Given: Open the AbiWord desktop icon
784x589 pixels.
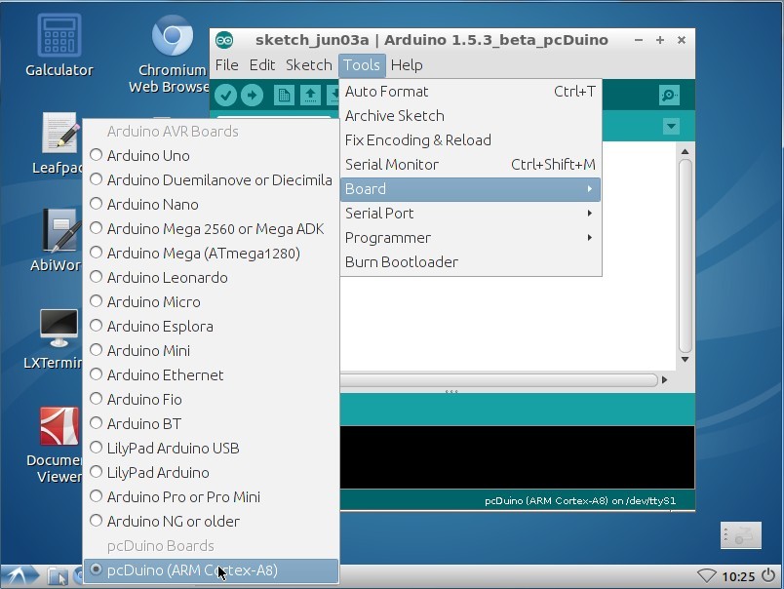Looking at the screenshot, I should pos(59,240).
